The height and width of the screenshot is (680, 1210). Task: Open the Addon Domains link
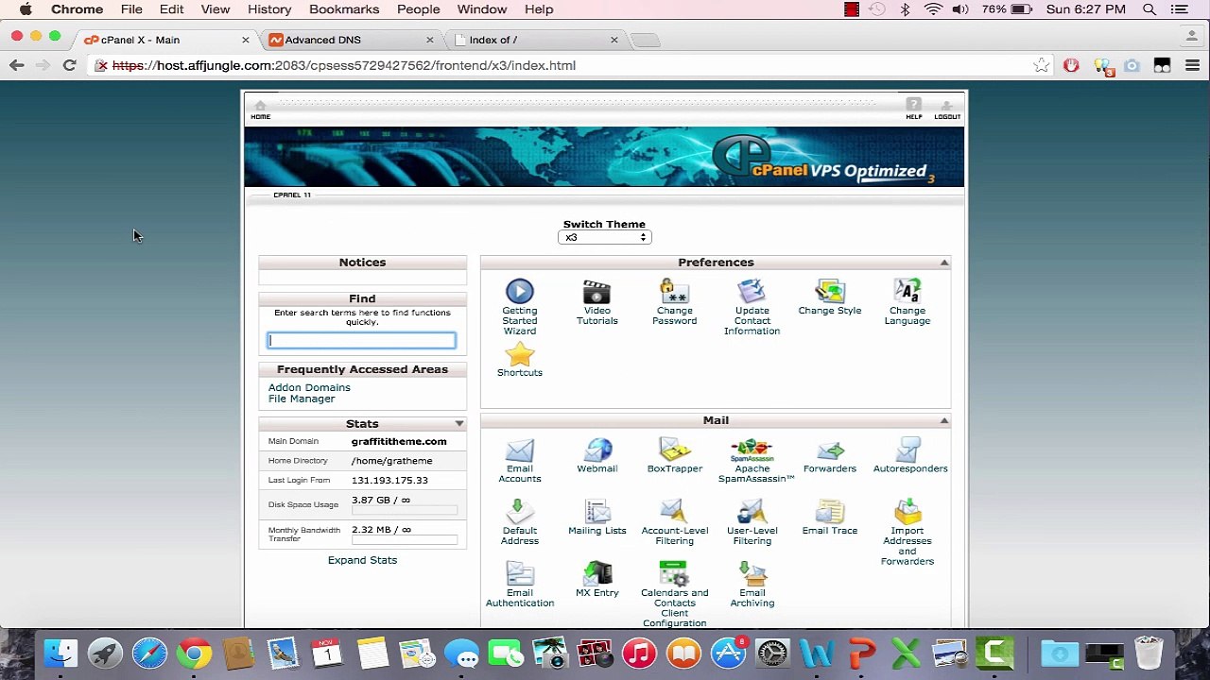pyautogui.click(x=309, y=387)
